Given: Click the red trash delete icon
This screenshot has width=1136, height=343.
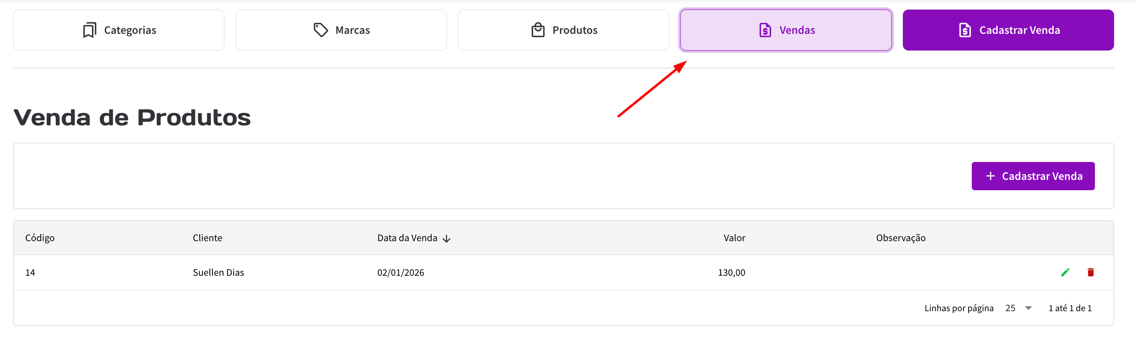Looking at the screenshot, I should (x=1091, y=273).
